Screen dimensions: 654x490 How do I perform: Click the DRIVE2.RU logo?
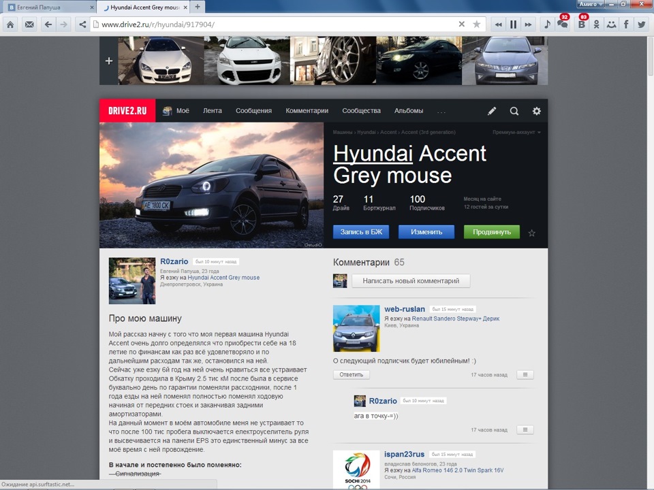(x=127, y=111)
